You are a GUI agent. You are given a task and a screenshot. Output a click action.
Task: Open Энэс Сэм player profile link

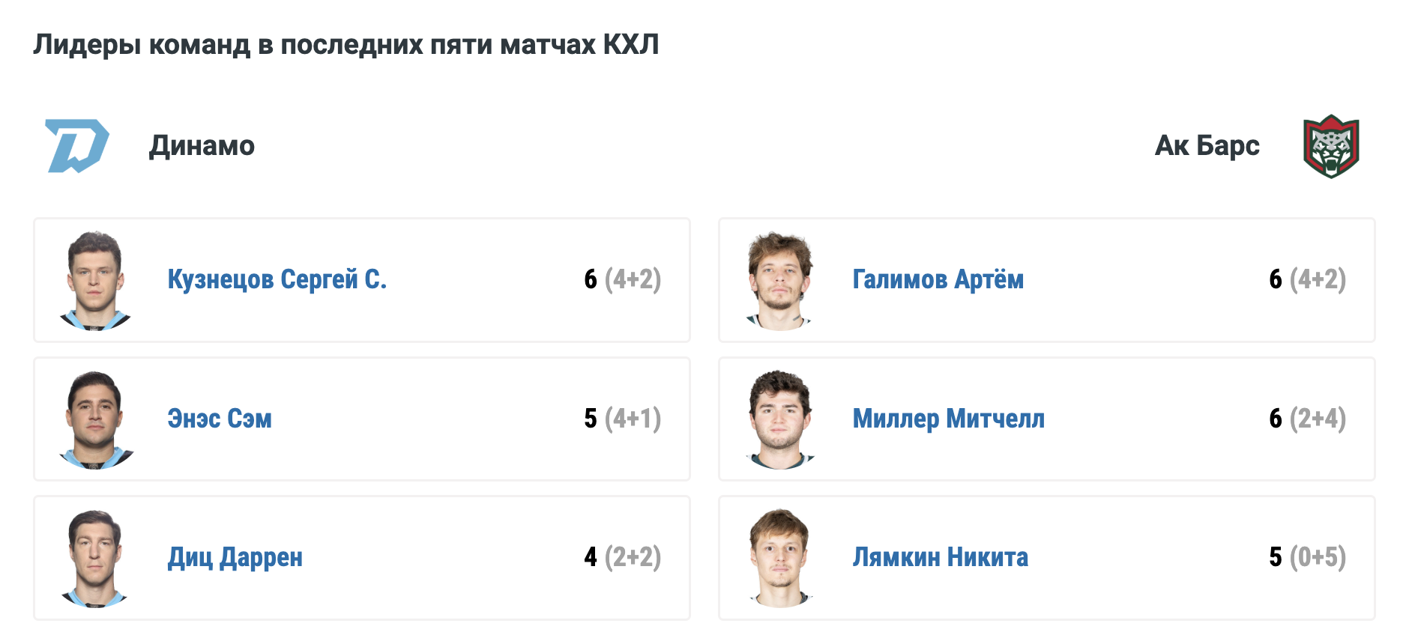point(220,419)
